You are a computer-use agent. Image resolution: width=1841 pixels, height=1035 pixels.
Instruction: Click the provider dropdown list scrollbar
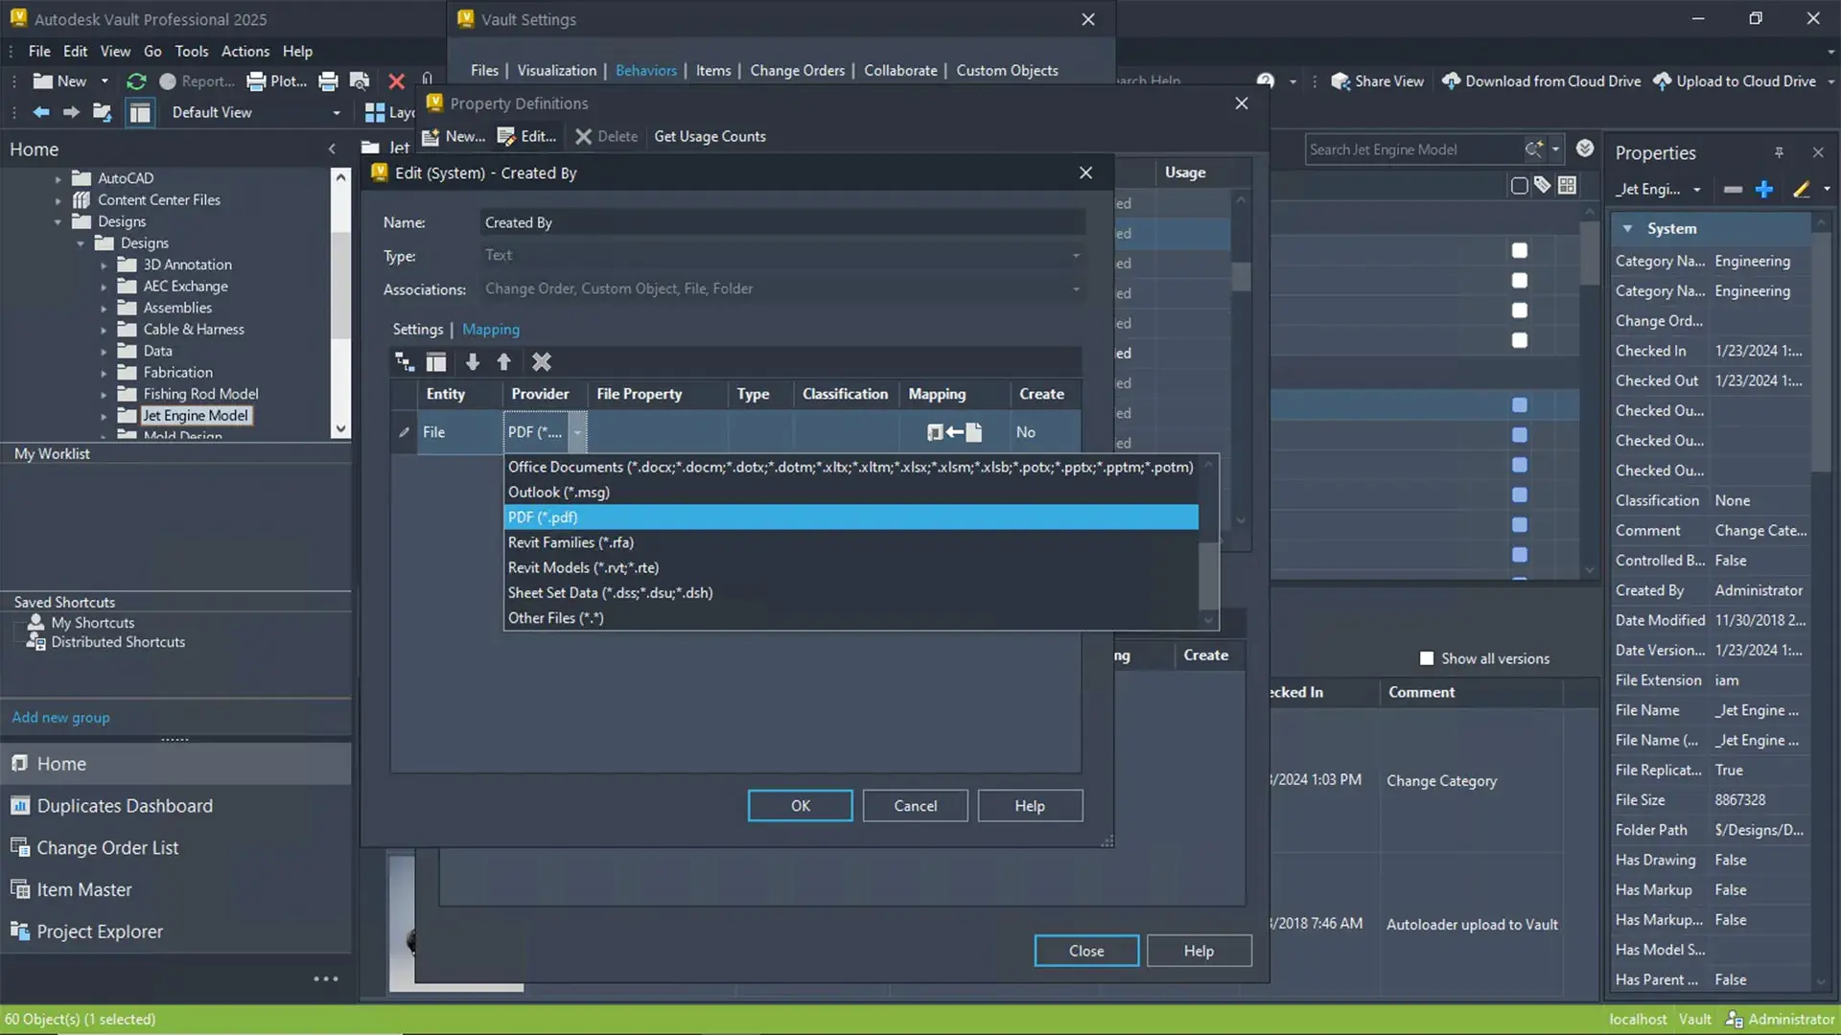click(1209, 542)
